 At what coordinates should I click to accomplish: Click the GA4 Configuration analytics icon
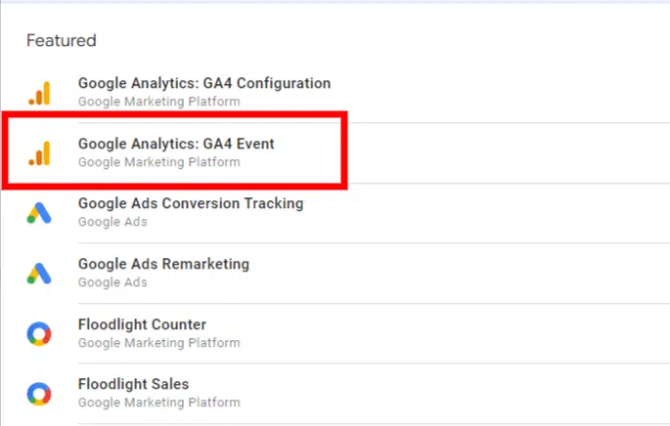click(x=39, y=92)
